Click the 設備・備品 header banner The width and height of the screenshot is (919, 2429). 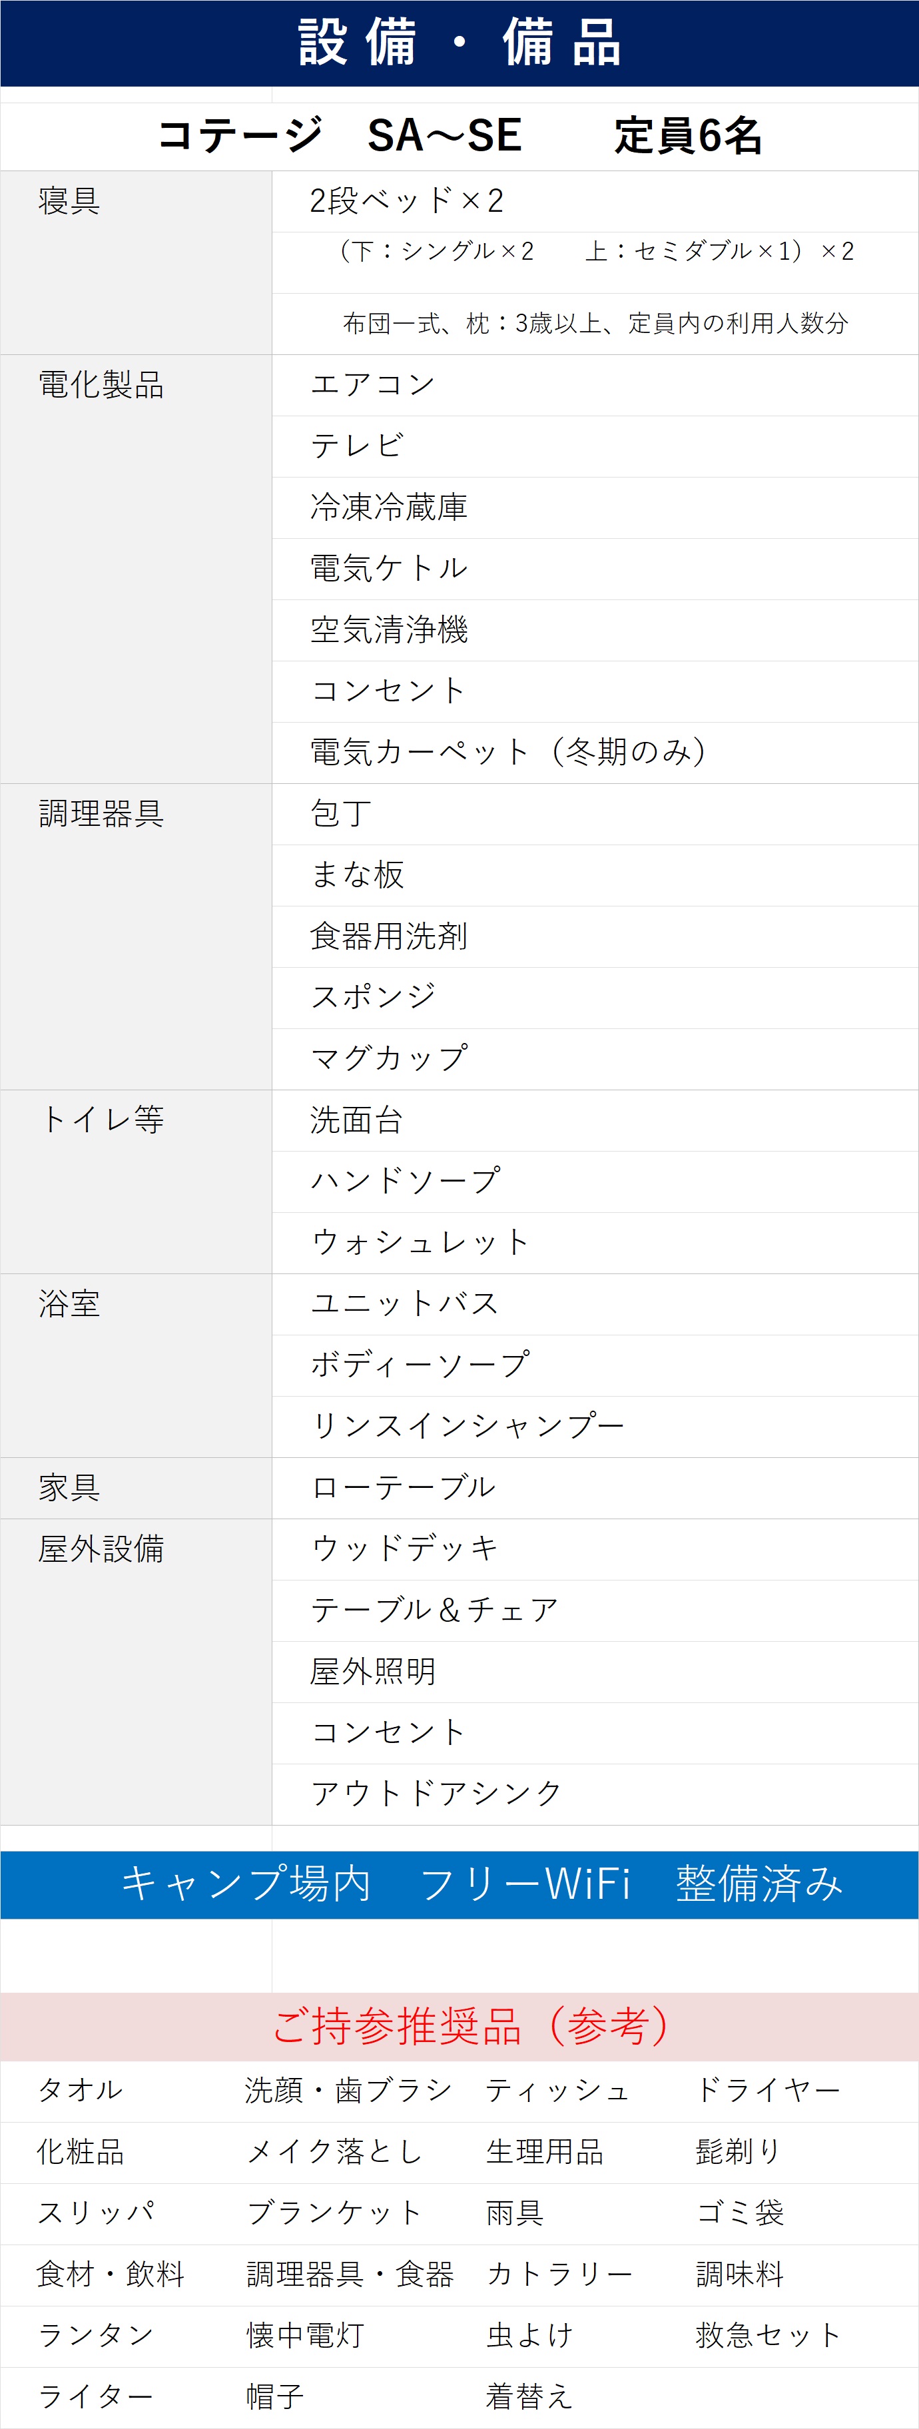click(459, 43)
